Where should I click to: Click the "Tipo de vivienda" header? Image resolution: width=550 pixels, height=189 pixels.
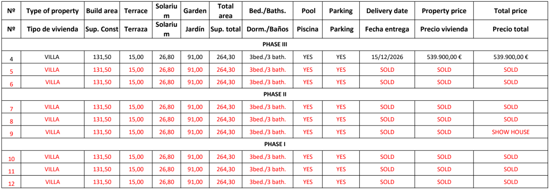coord(52,29)
